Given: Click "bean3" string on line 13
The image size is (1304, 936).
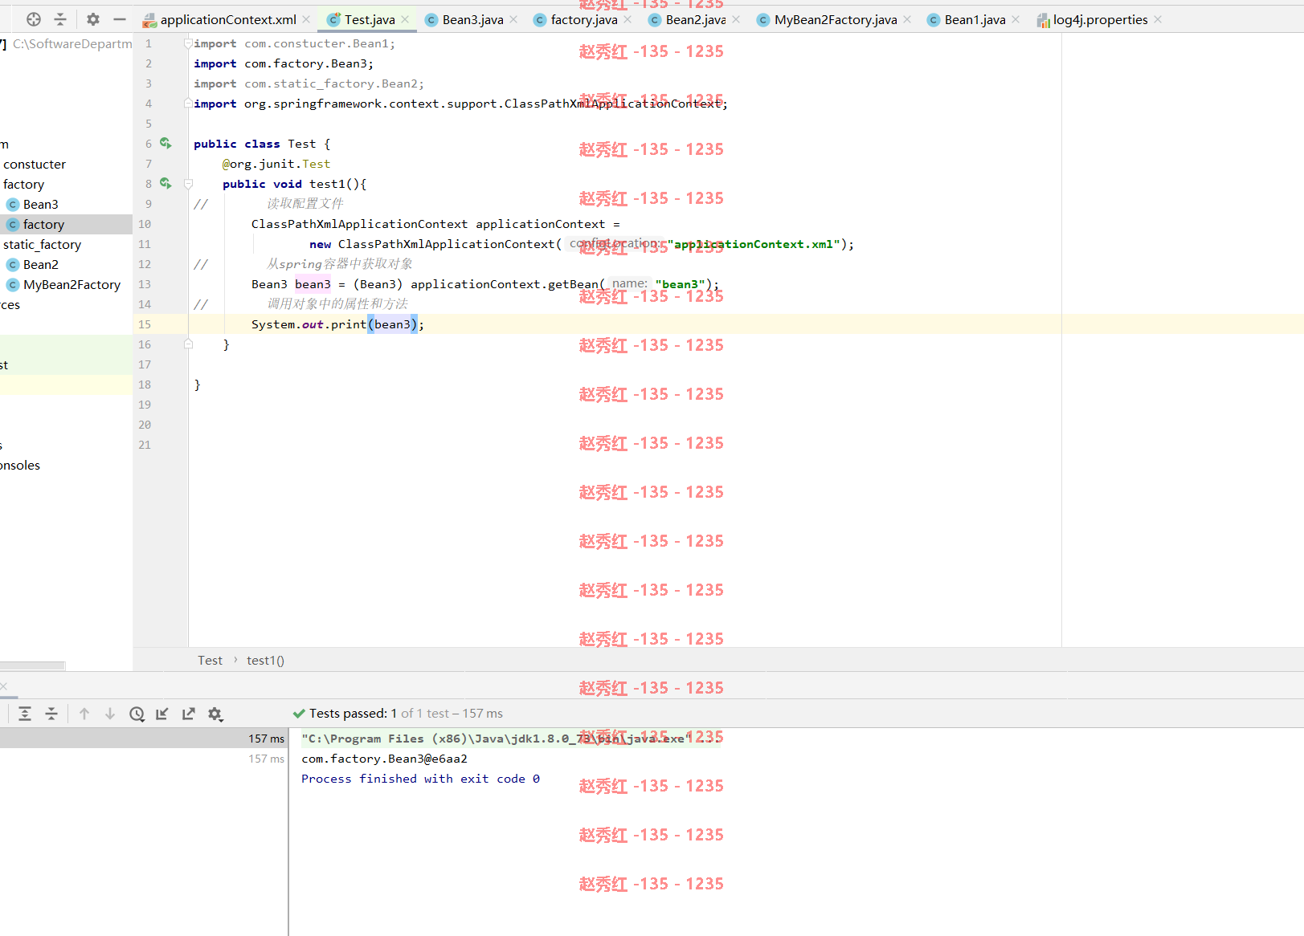Looking at the screenshot, I should [x=680, y=284].
